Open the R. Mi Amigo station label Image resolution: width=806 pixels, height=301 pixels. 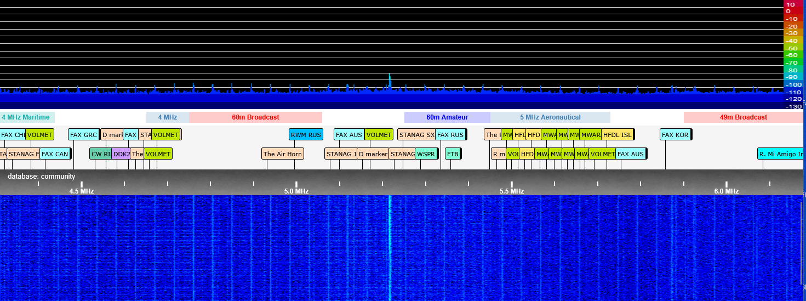click(x=781, y=154)
